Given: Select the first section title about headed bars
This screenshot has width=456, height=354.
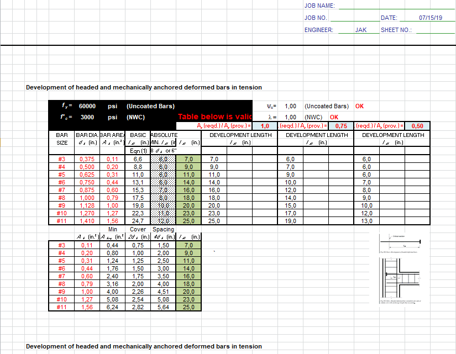Looking at the screenshot, I should pos(144,87).
